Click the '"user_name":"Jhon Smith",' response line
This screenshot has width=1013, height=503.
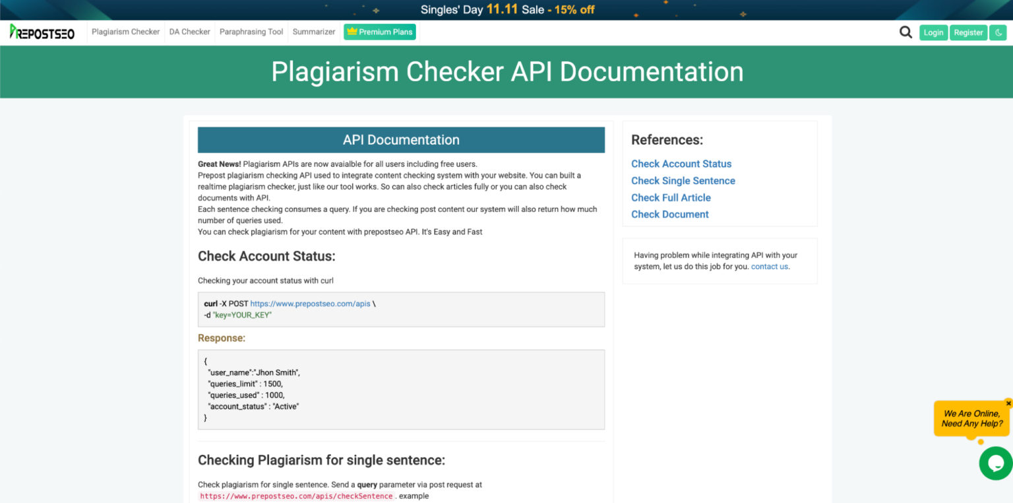[254, 372]
